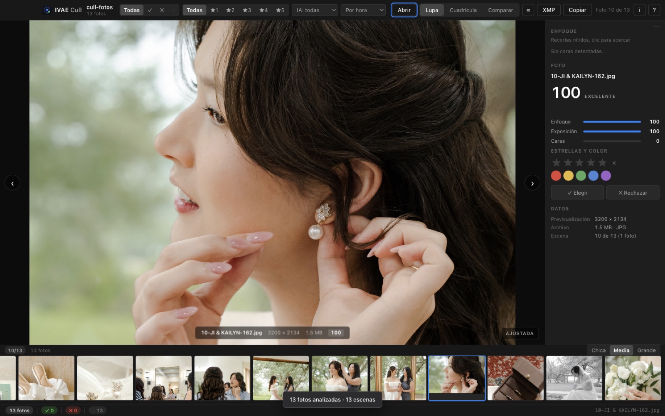Click the Copiar button
This screenshot has width=665, height=416.
pyautogui.click(x=577, y=10)
